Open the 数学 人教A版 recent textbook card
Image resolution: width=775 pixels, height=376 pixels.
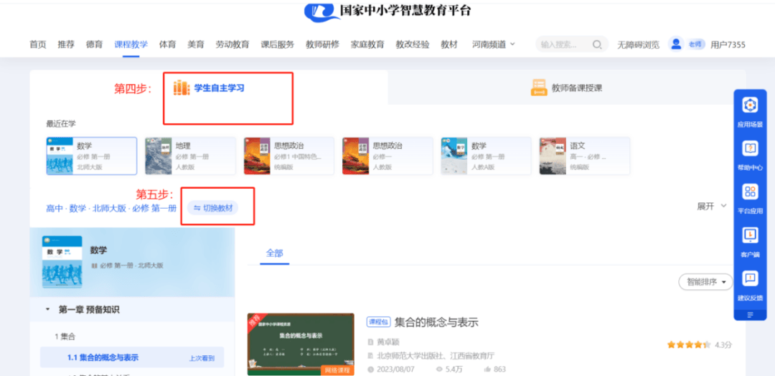486,156
